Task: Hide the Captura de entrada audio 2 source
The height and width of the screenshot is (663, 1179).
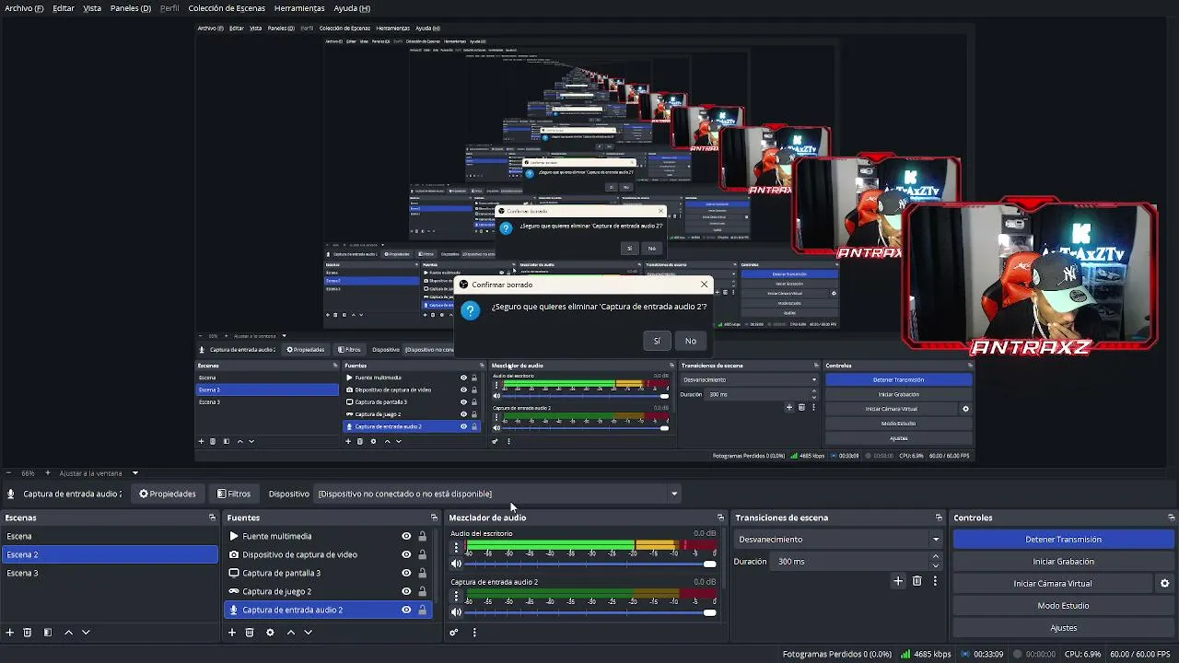Action: [406, 610]
